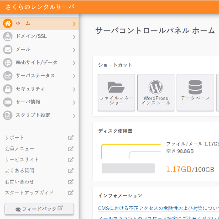
Task: Open the スタートアップガイド link
Action: tap(29, 193)
